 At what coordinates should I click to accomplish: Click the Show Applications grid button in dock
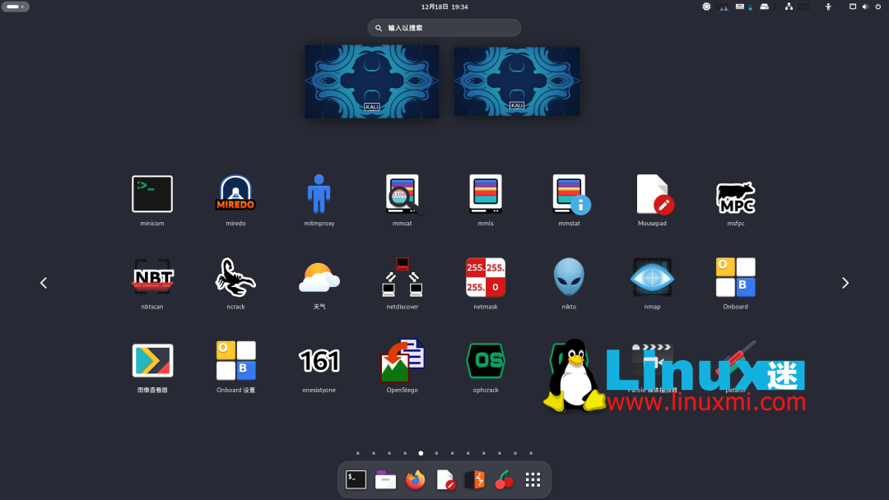pyautogui.click(x=533, y=479)
